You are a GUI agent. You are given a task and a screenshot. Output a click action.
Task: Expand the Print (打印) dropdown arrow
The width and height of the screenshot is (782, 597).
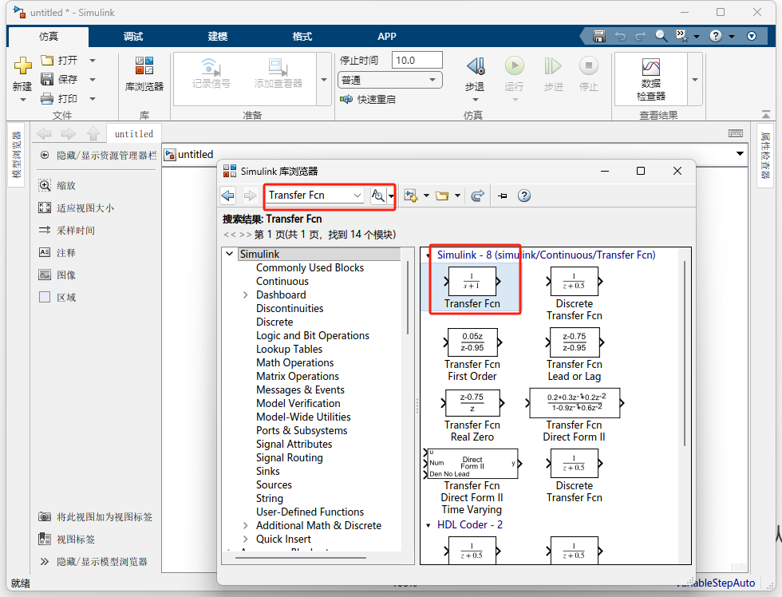coord(93,99)
